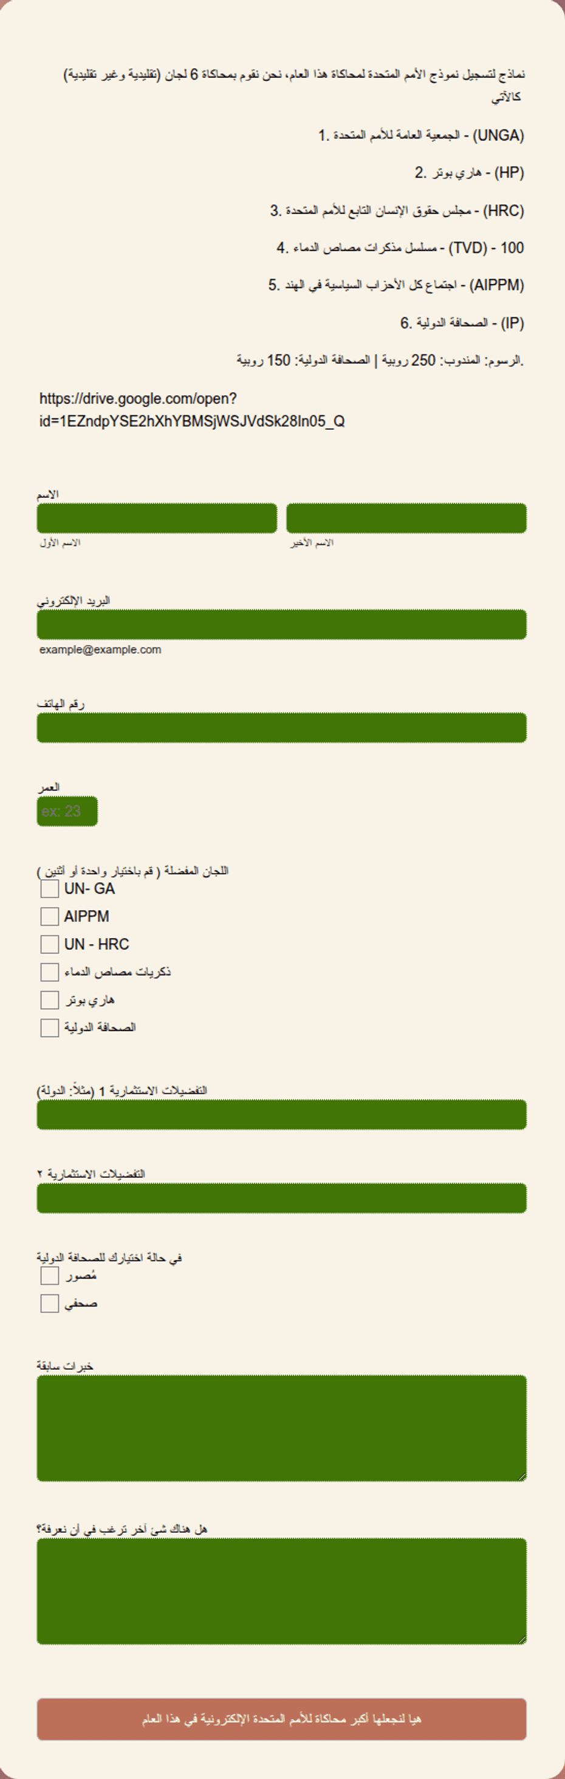Click inside the خبرات سابقة text area
565x1779 pixels.
point(281,1428)
